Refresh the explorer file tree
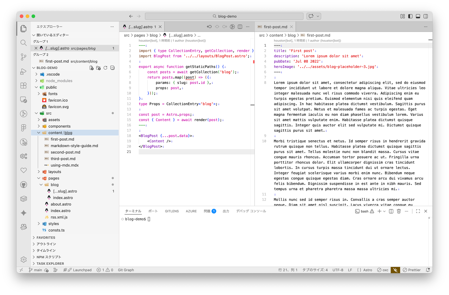The width and height of the screenshot is (449, 295). (105, 68)
